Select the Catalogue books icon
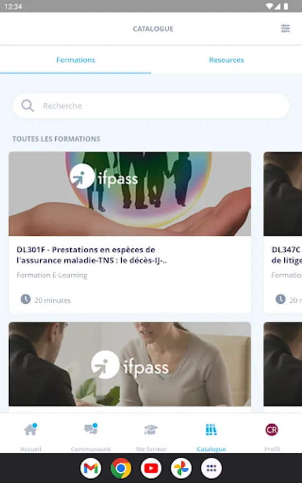Viewport: 302px width, 483px height. coord(211,429)
